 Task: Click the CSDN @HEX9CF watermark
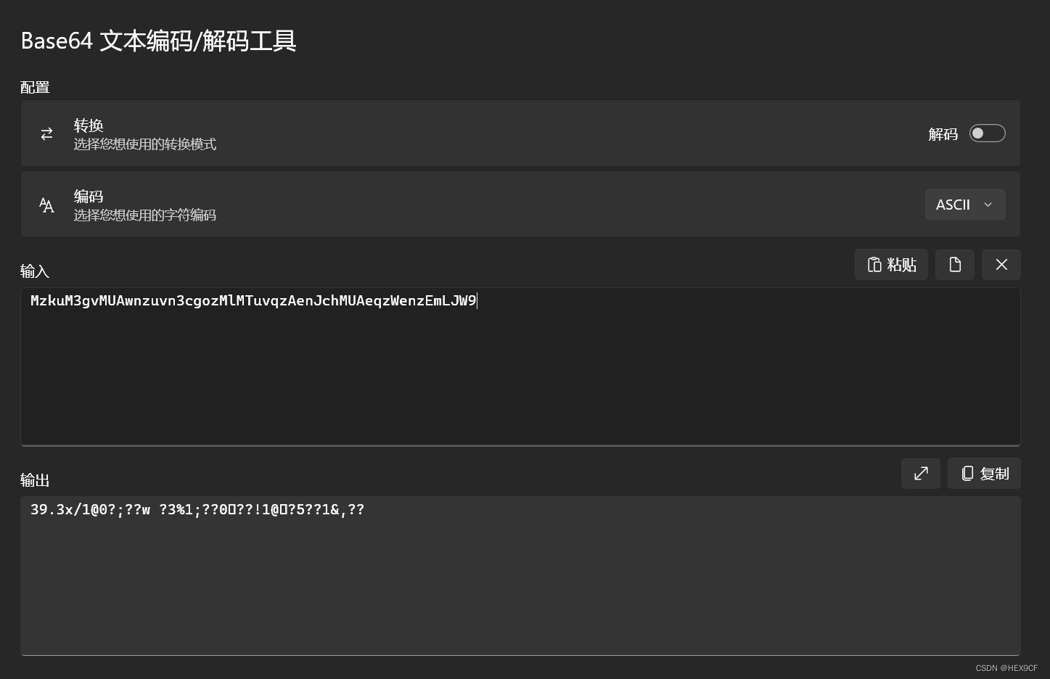pos(1005,668)
